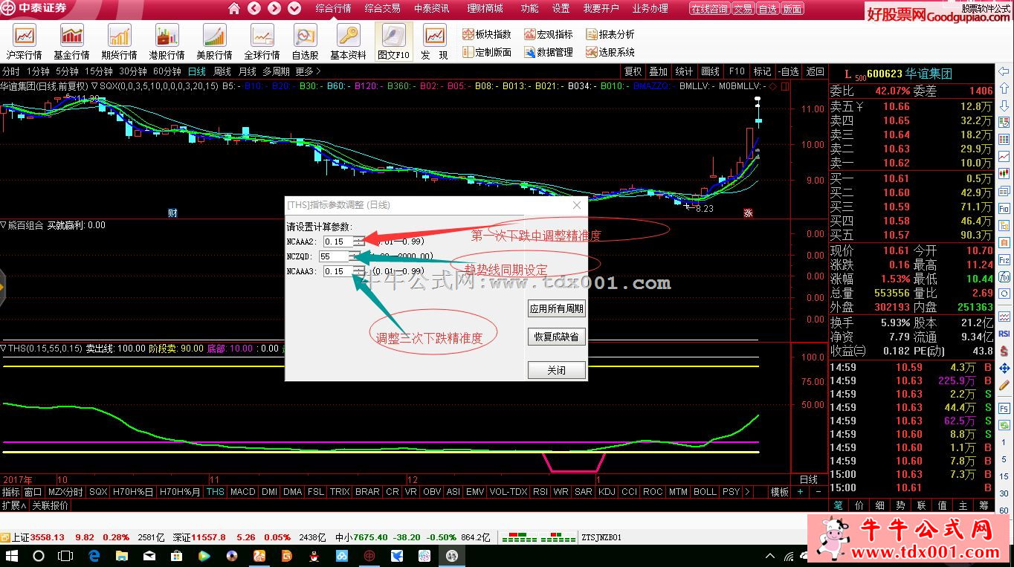The height and width of the screenshot is (567, 1014).
Task: Click the 叠加 chart option
Action: coord(658,71)
